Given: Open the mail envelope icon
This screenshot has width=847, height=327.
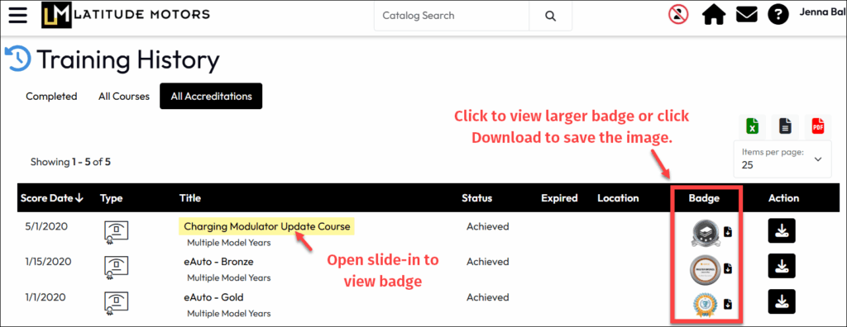Looking at the screenshot, I should pyautogui.click(x=747, y=15).
